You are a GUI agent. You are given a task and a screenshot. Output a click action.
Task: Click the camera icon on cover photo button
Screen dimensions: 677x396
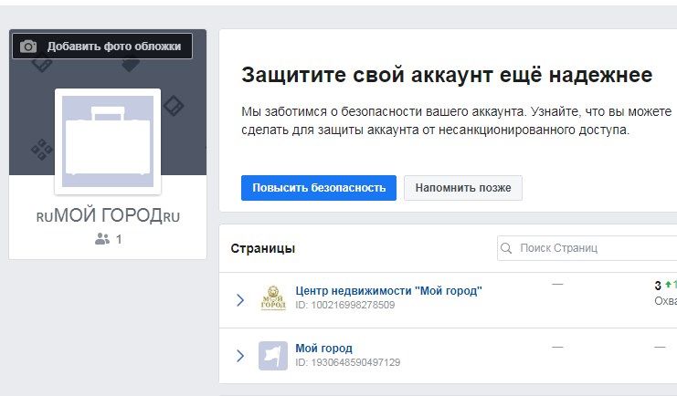28,47
